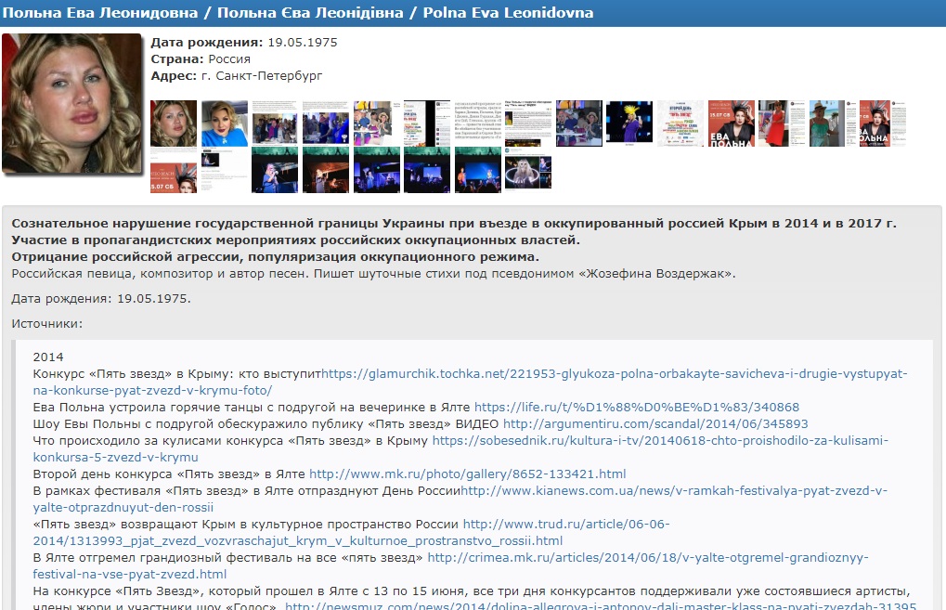The width and height of the screenshot is (946, 610).
Task: Follow the kianews.com.ua news link
Action: tap(673, 491)
